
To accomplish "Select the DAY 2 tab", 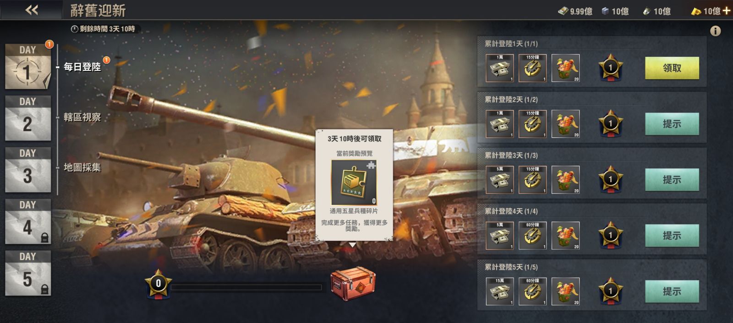I will (28, 118).
